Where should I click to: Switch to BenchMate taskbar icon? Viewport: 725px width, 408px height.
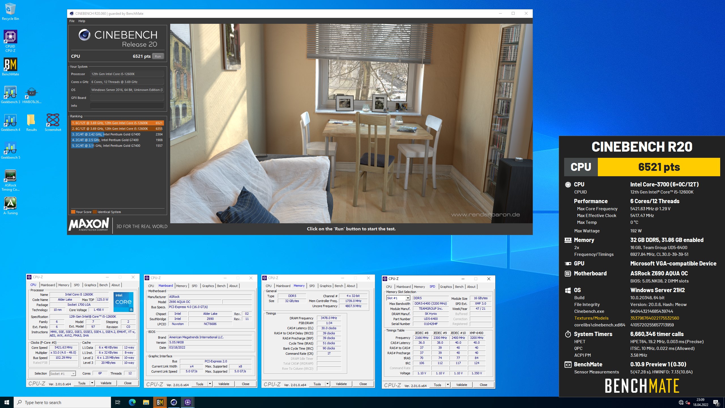click(x=160, y=402)
